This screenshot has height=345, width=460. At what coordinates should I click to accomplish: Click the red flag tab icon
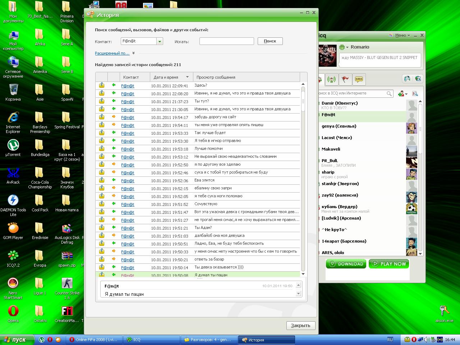(x=345, y=79)
